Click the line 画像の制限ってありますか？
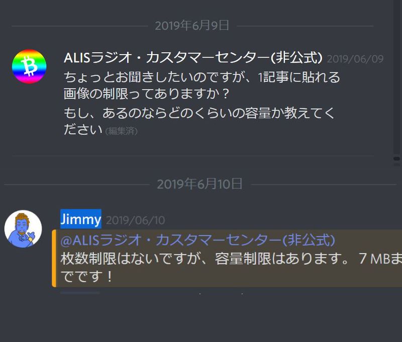The height and width of the screenshot is (342, 402). [x=146, y=94]
